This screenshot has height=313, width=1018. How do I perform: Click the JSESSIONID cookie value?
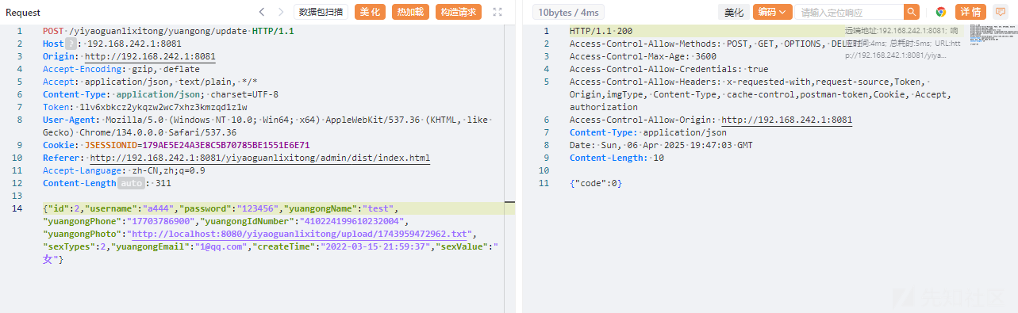click(x=225, y=146)
